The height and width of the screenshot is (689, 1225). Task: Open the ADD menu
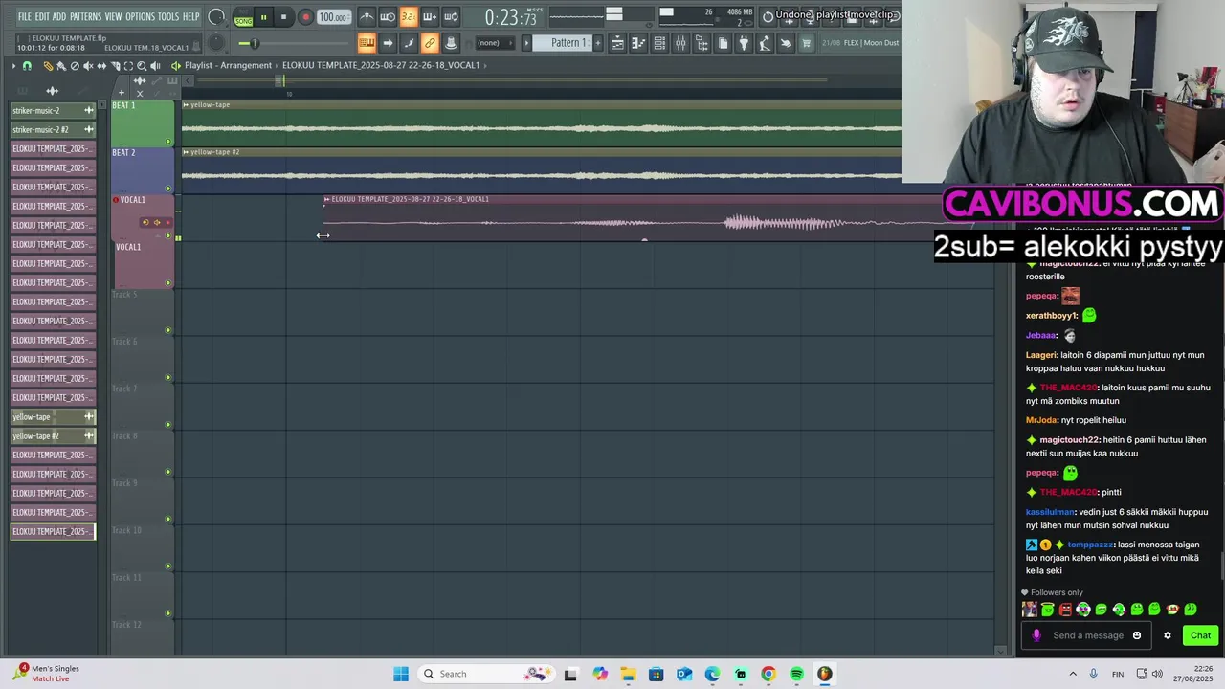pos(59,16)
